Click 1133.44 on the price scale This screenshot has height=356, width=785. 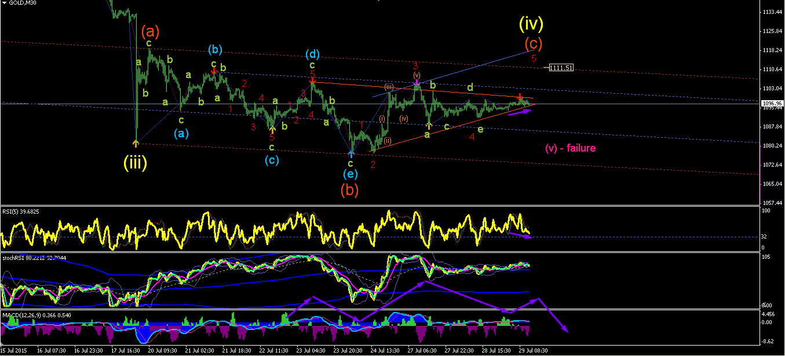772,12
